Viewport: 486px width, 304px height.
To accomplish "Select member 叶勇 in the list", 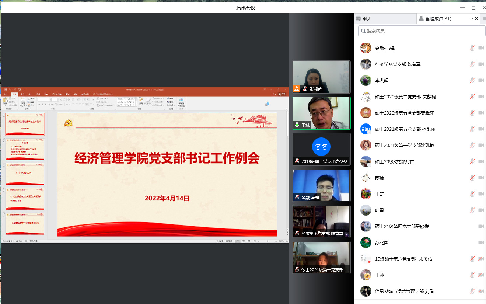I will pyautogui.click(x=380, y=210).
